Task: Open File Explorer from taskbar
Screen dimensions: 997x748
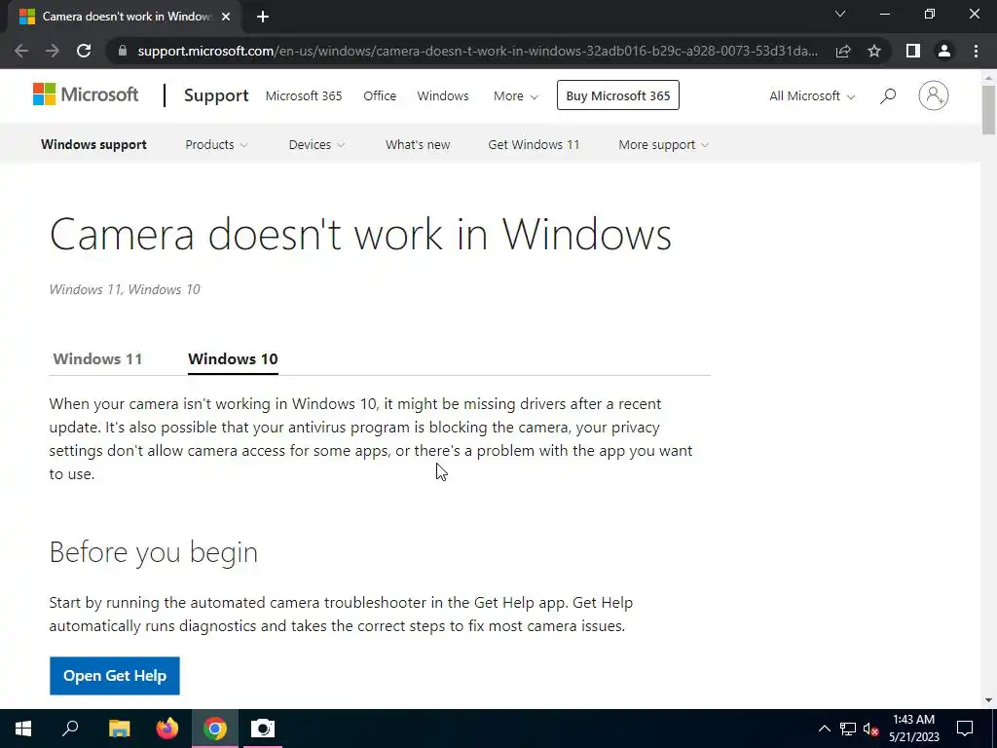Action: click(x=119, y=729)
